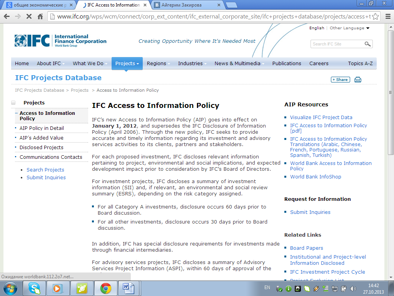
Task: Click the EN language indicator
Action: (267, 288)
